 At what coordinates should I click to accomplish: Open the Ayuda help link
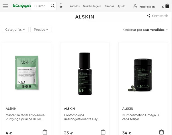[x=121, y=6]
